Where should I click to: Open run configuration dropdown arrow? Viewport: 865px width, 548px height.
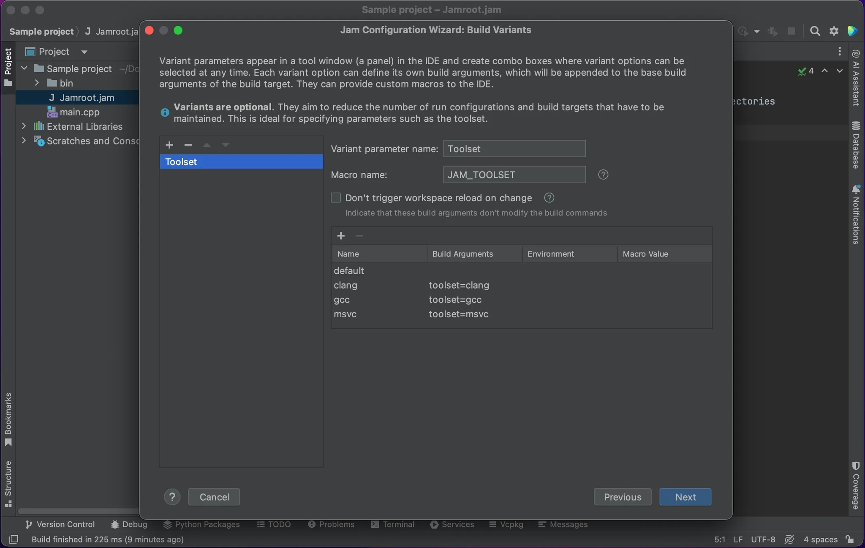[x=757, y=32]
